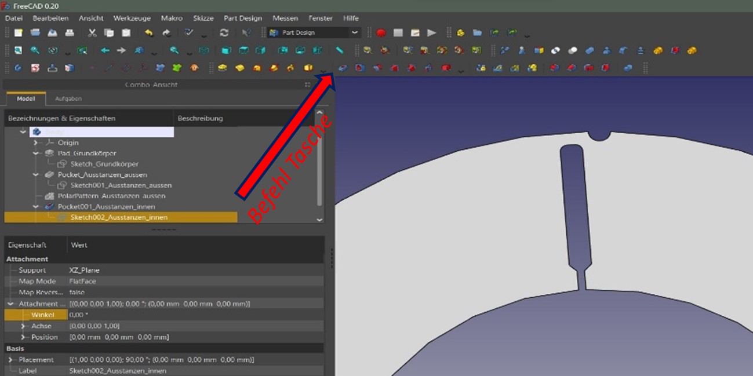
Task: Click the Pad extrusion tool icon
Action: (x=223, y=68)
